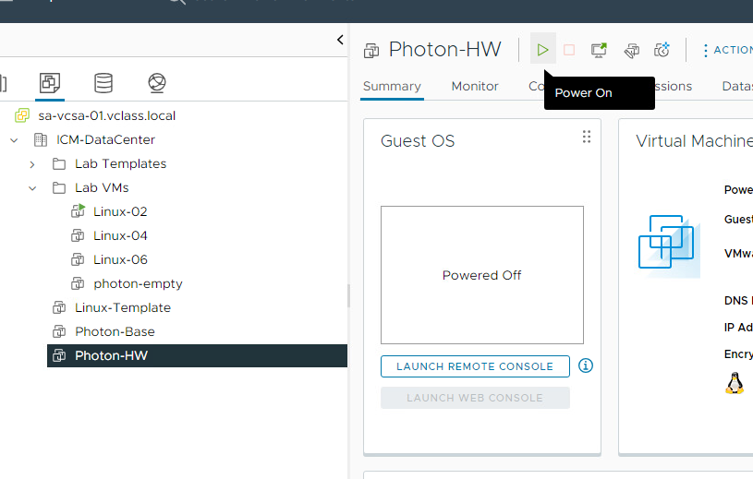753x479 pixels.
Task: Open the Launch Console toolbar icon
Action: point(599,50)
